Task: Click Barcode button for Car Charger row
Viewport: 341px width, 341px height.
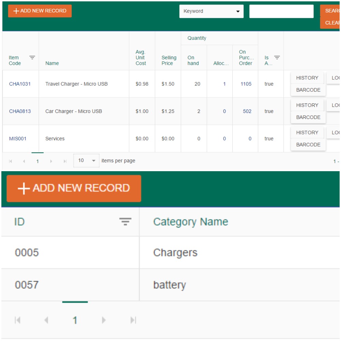Action: click(308, 117)
